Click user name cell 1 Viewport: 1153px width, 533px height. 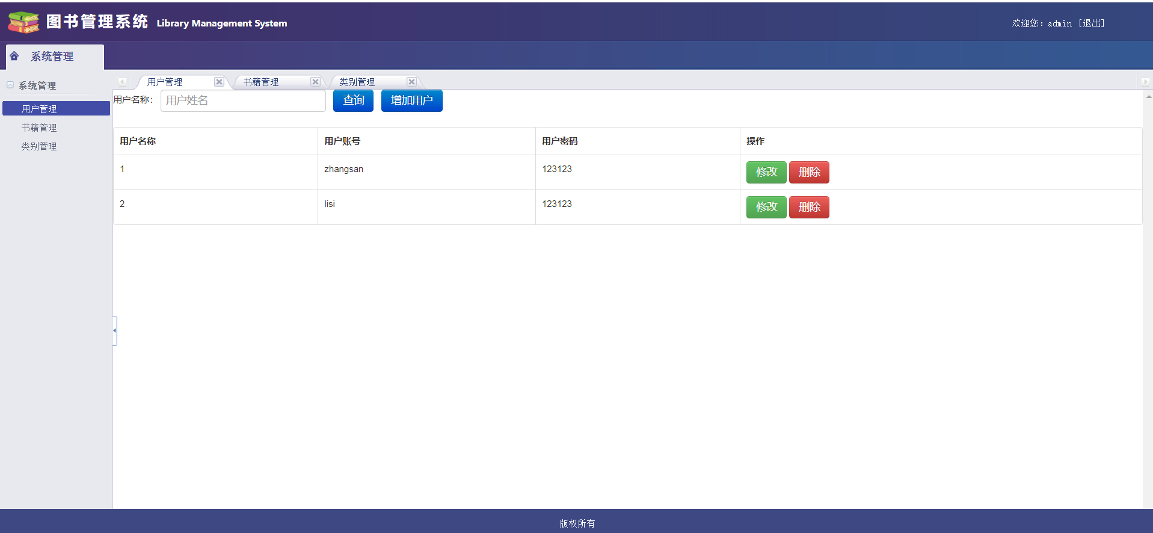[215, 172]
